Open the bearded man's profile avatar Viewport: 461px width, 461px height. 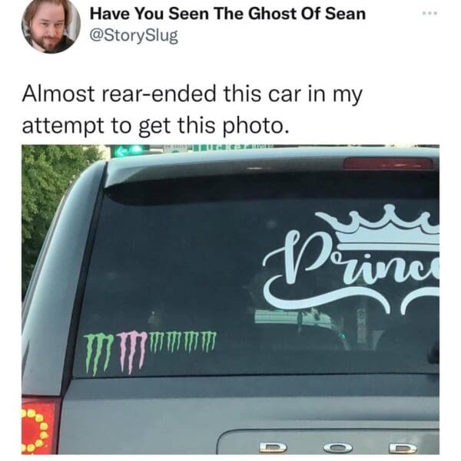coord(51,27)
